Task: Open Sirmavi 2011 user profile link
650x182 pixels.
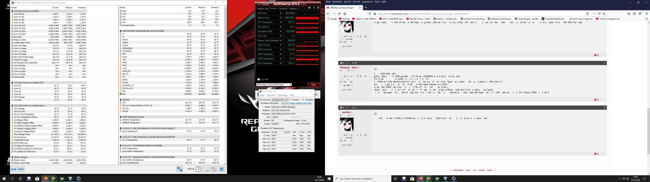Action: coord(349,67)
